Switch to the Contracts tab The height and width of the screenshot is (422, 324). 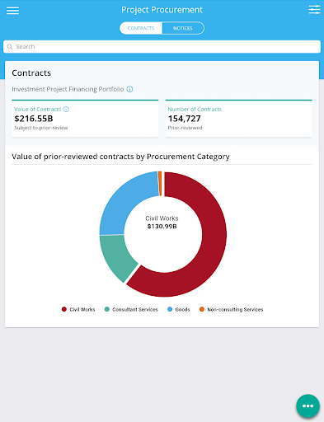[141, 28]
